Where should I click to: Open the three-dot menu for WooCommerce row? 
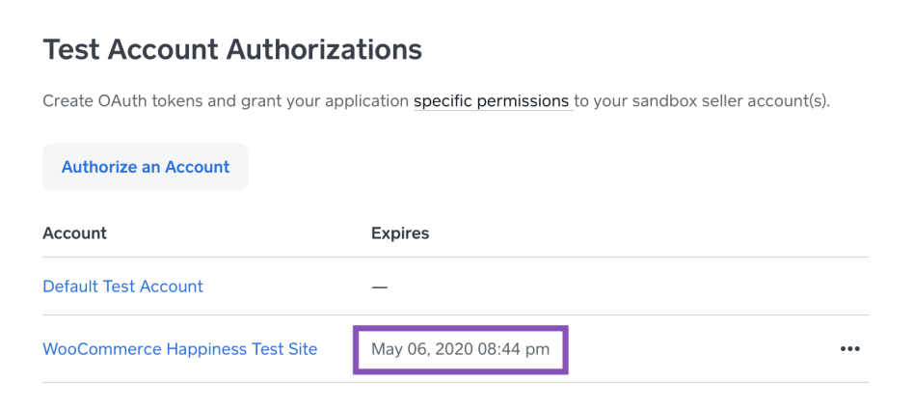849,349
